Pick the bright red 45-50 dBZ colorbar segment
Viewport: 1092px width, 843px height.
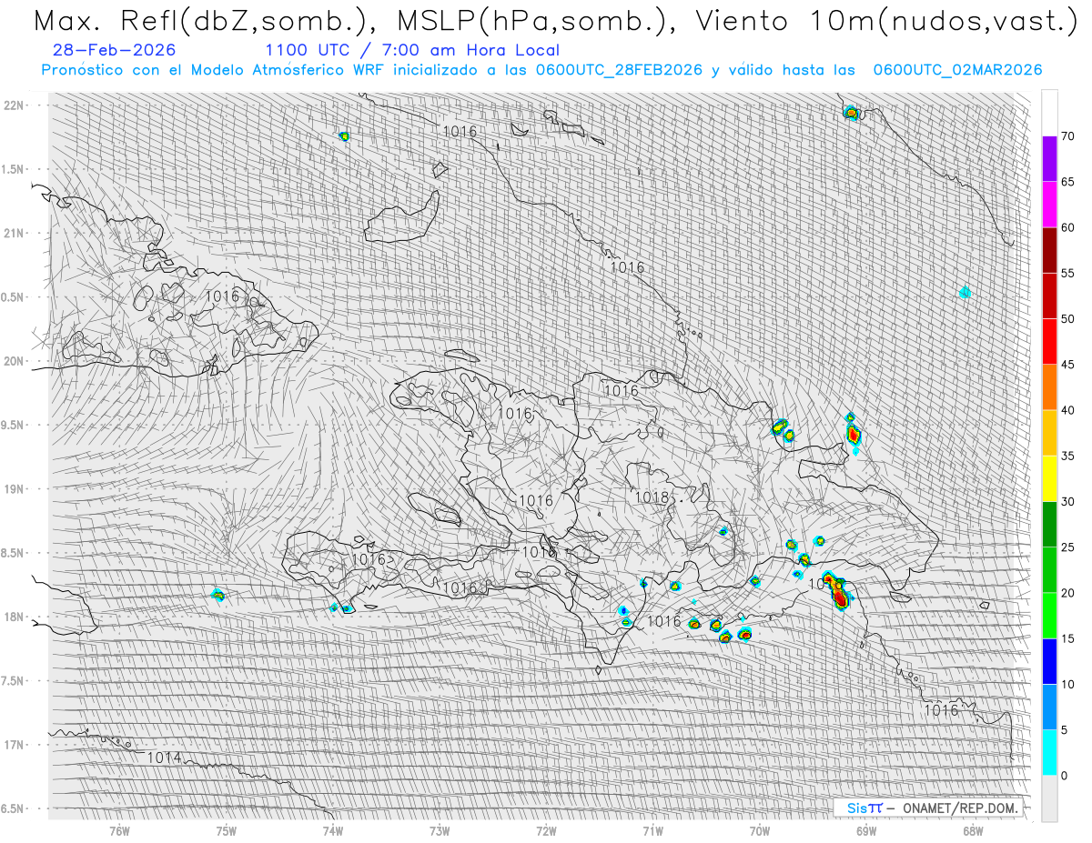(1049, 342)
